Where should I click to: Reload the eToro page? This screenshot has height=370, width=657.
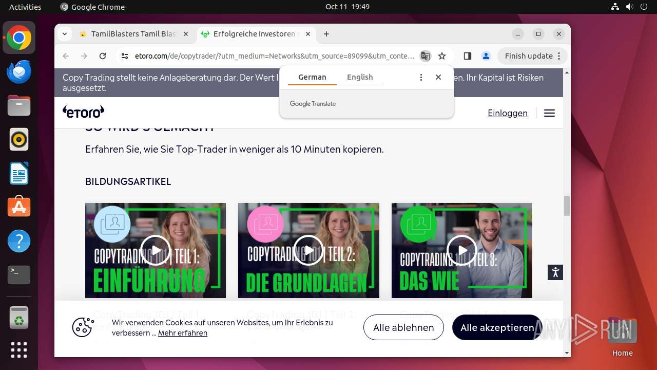103,56
